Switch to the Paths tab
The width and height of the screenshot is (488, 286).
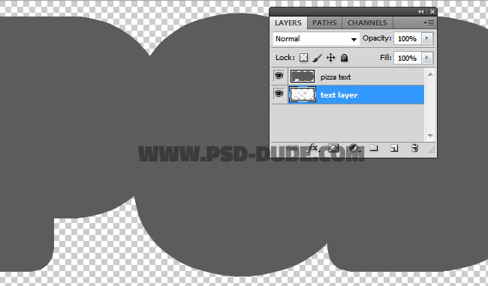pyautogui.click(x=324, y=23)
